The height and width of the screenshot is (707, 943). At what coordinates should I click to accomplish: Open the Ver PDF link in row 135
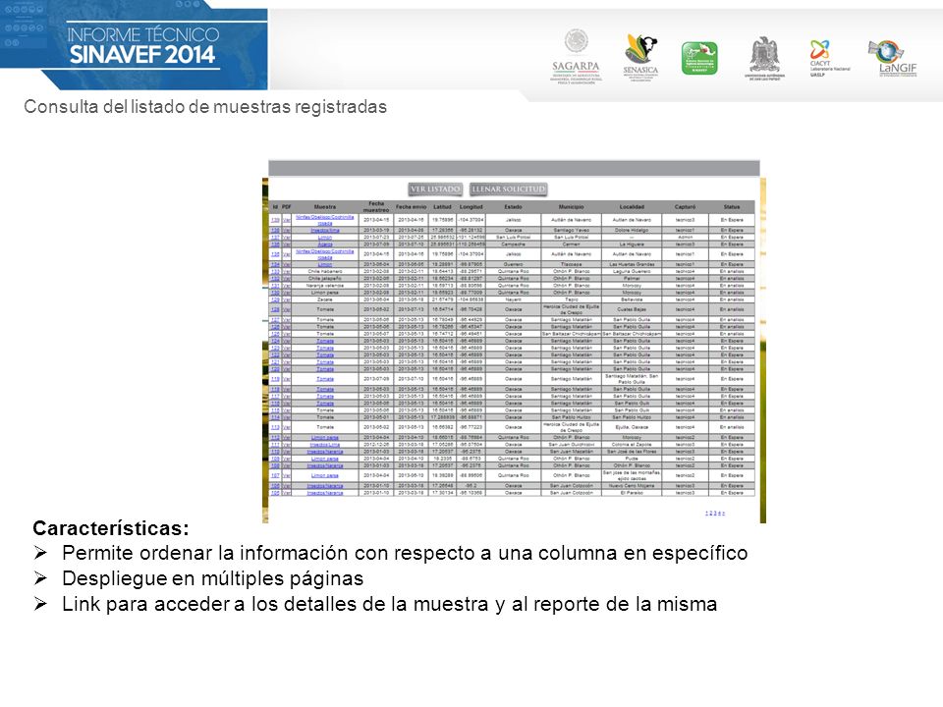point(287,254)
